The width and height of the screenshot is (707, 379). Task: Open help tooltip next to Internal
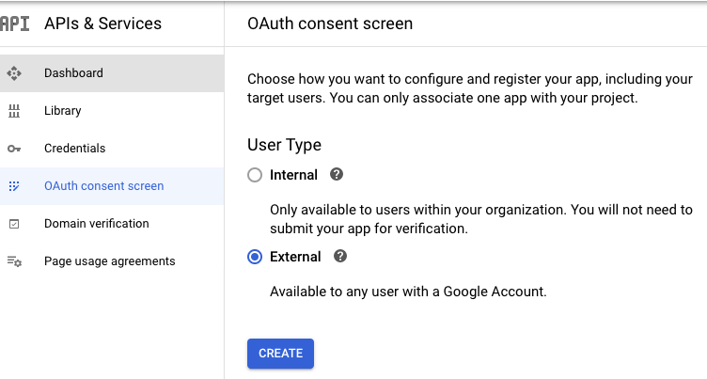click(x=337, y=175)
